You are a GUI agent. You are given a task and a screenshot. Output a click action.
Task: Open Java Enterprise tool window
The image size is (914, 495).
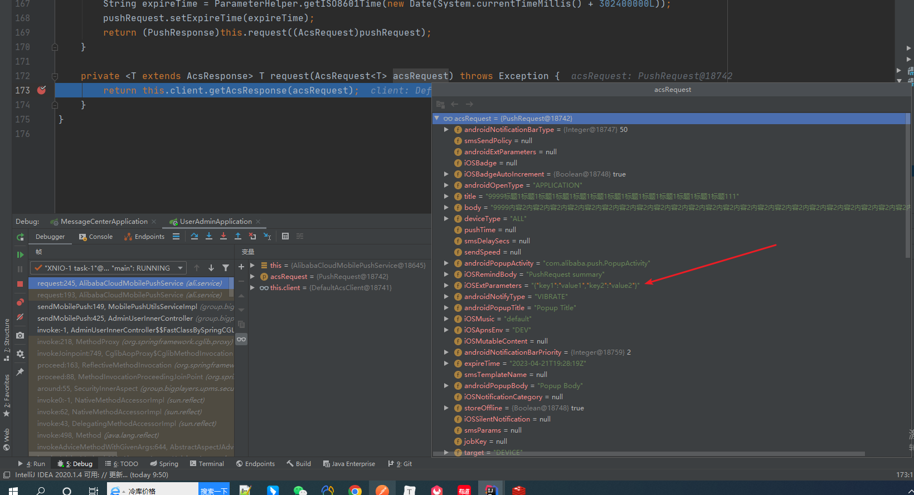pyautogui.click(x=349, y=464)
